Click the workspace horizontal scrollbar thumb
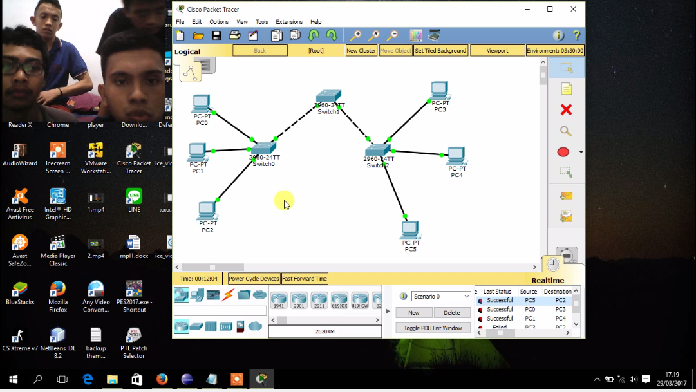The image size is (696, 392). point(212,267)
